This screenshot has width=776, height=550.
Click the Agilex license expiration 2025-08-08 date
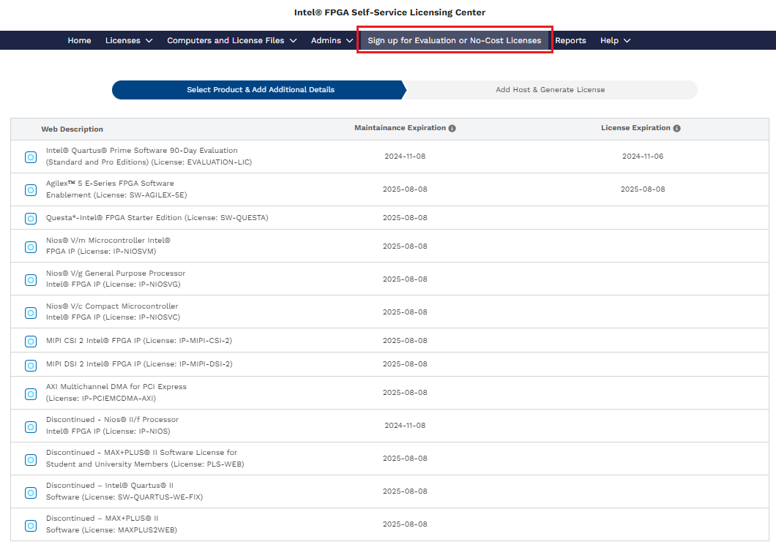pyautogui.click(x=642, y=189)
